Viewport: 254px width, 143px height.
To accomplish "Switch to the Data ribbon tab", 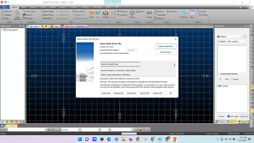I will (23, 7).
